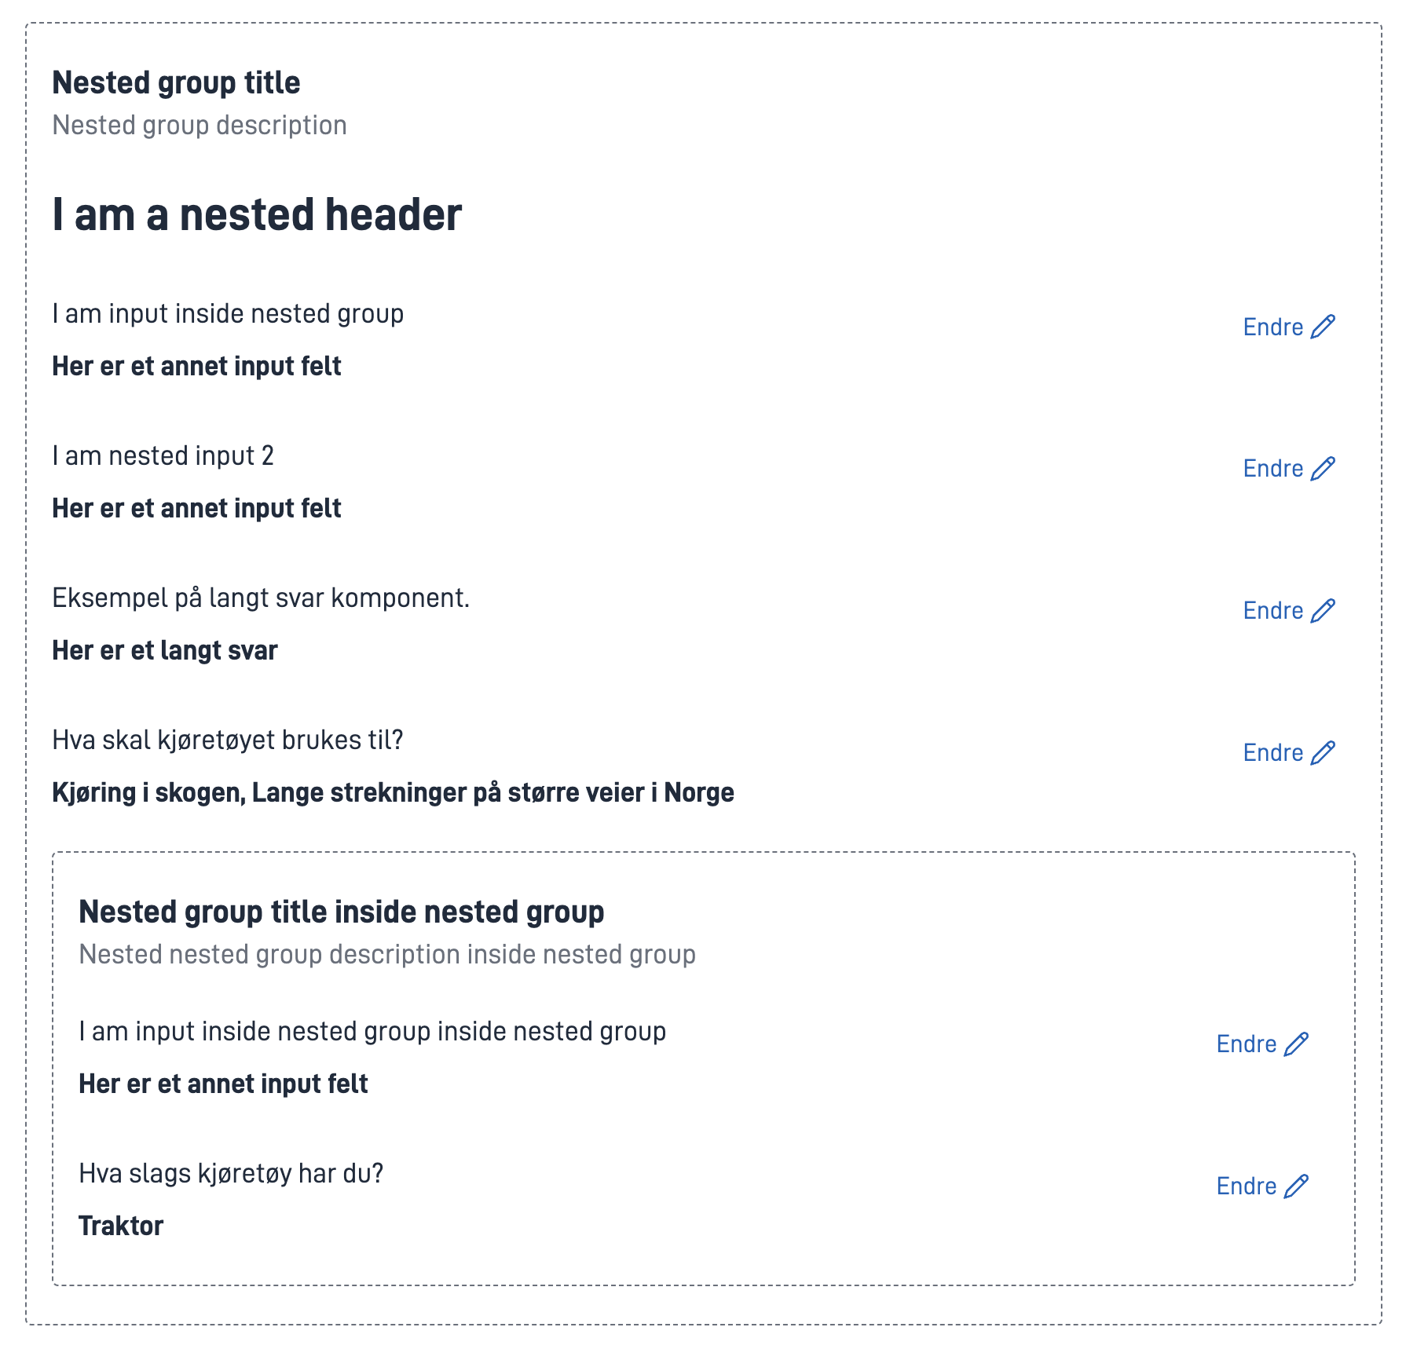Click 'Nested group description' subtitle text
Image resolution: width=1428 pixels, height=1360 pixels.
tap(200, 126)
